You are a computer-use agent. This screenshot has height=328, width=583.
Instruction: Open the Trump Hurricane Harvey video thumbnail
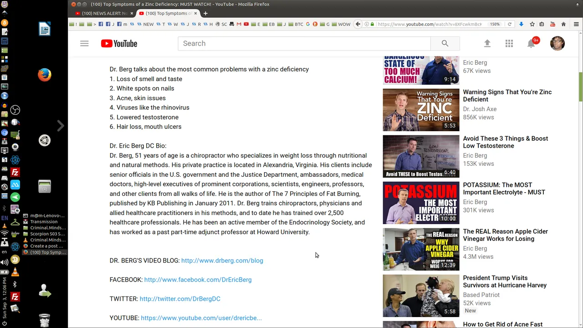pyautogui.click(x=421, y=296)
